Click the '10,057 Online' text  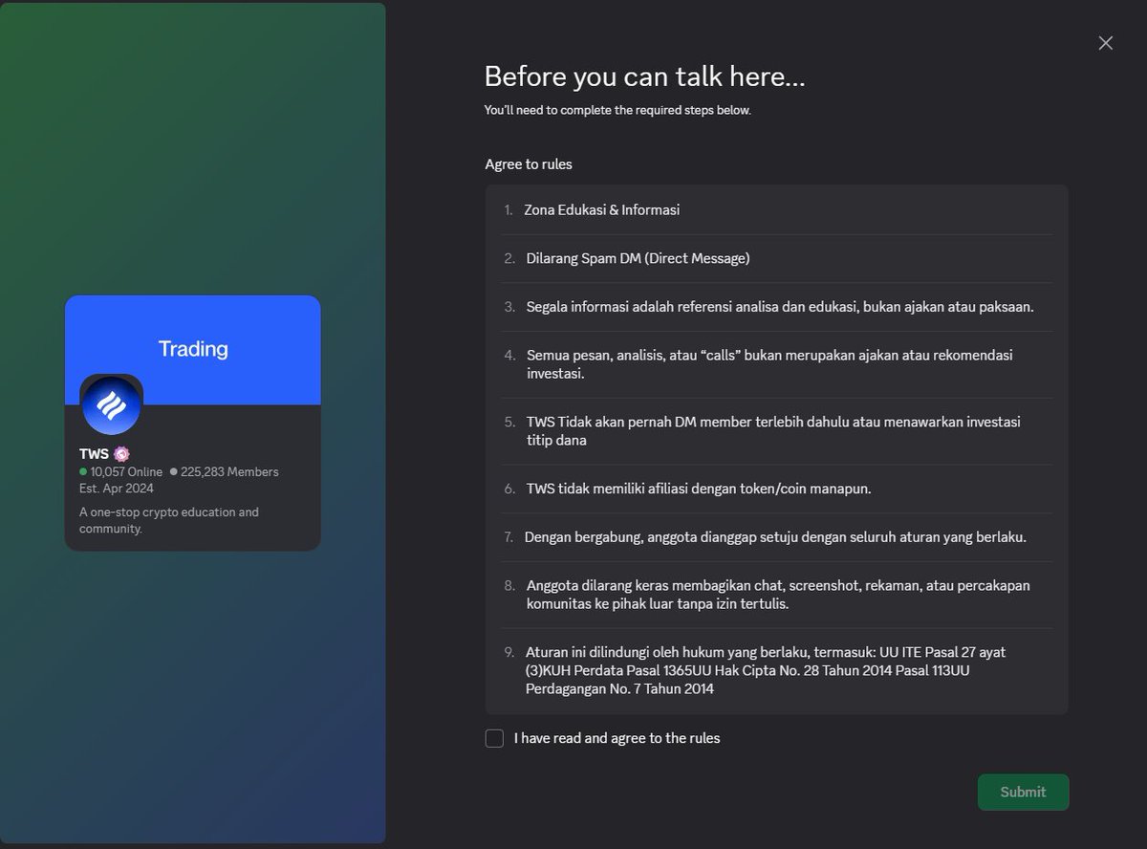click(x=126, y=472)
